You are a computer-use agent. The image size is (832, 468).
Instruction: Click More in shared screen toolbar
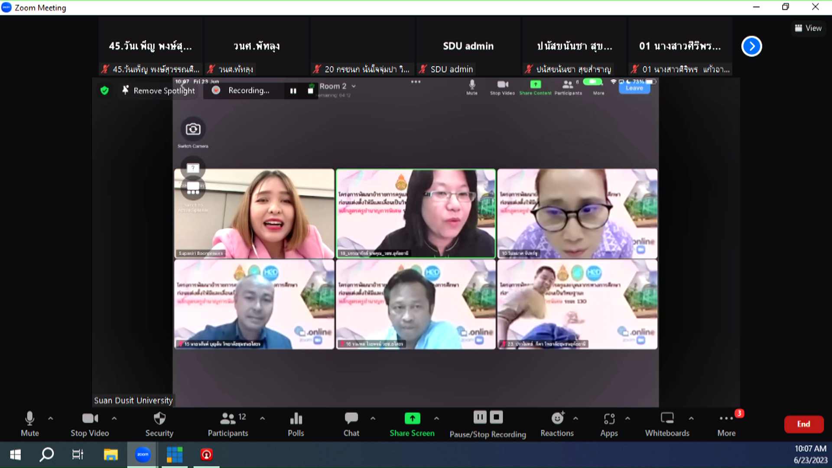[x=598, y=93]
